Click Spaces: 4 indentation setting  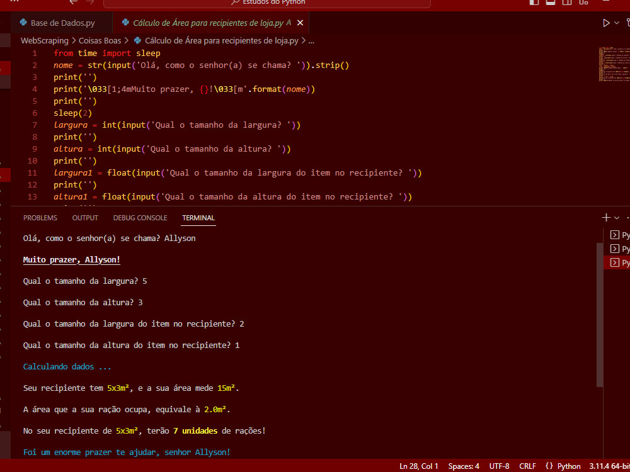click(x=464, y=466)
